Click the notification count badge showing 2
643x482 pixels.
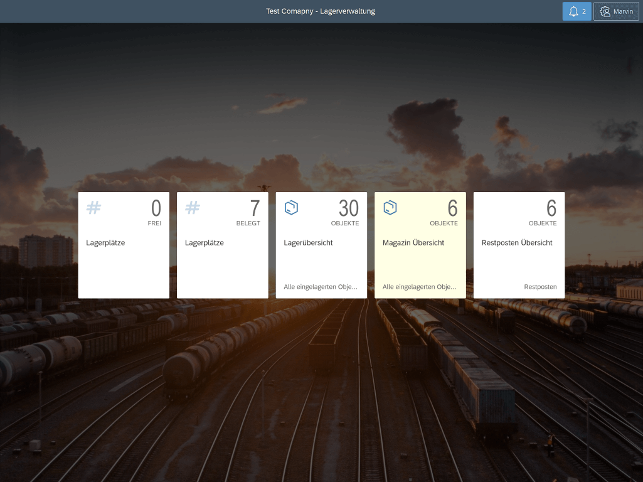584,11
